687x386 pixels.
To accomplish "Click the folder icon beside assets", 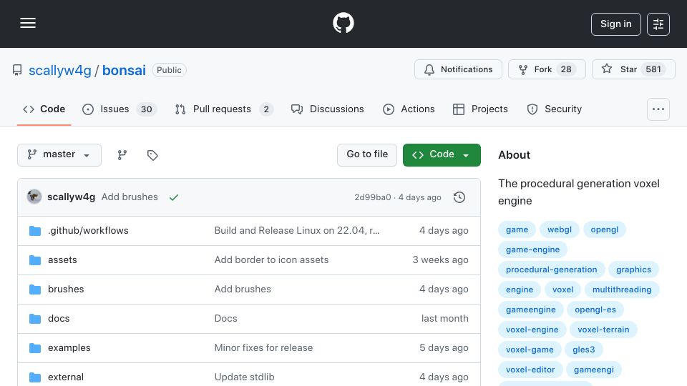I will point(35,260).
